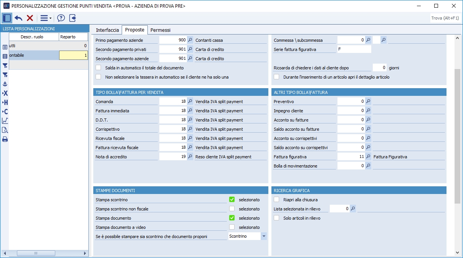This screenshot has width=463, height=258.
Task: Open the hamburger menu dropdown in toolbar
Action: (46, 18)
